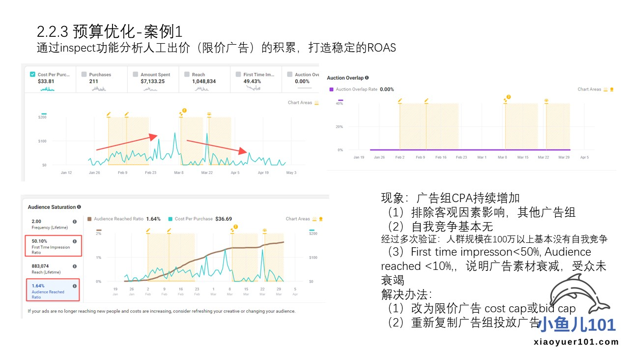Tick the Reach metric checkbox
Image resolution: width=629 pixels, height=354 pixels.
[x=187, y=75]
